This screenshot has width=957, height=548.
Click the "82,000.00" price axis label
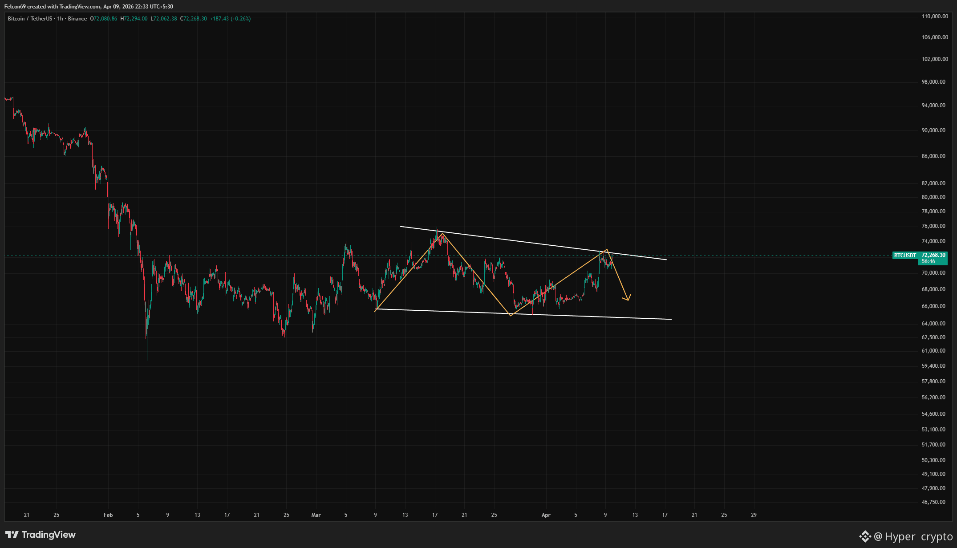(933, 183)
